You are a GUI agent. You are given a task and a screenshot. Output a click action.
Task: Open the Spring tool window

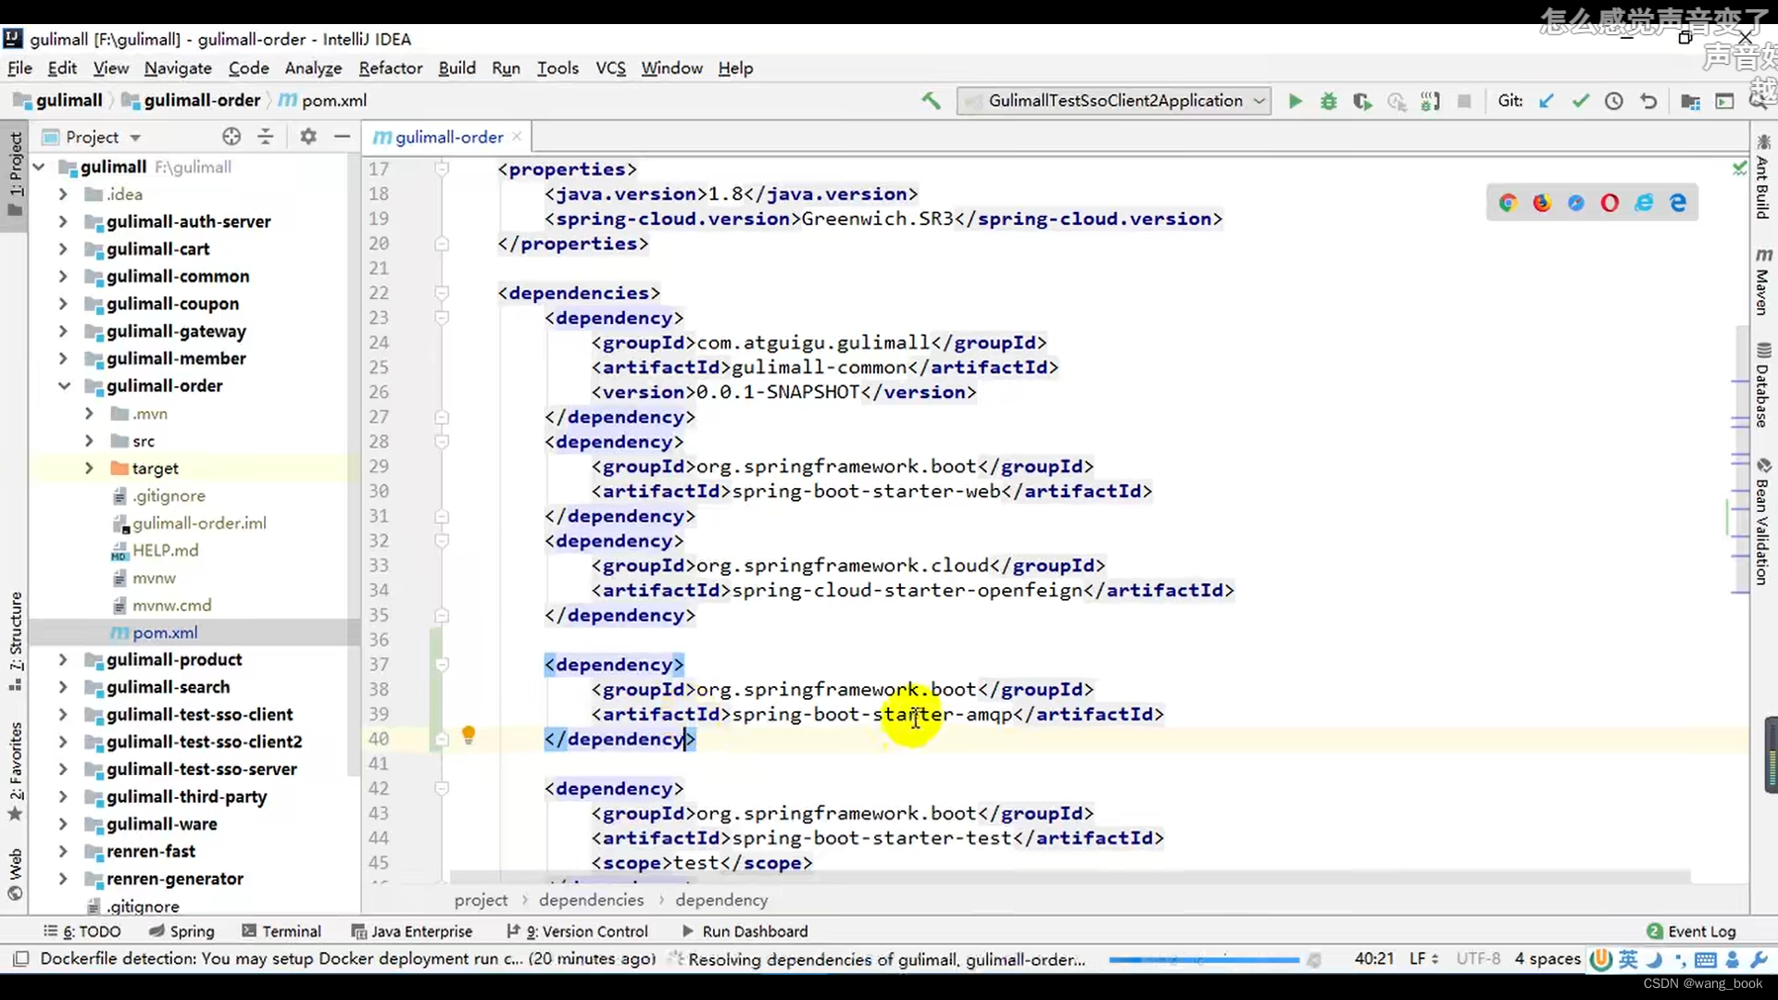[182, 931]
